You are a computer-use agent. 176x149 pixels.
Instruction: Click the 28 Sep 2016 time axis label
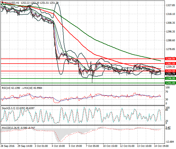coord(8,146)
